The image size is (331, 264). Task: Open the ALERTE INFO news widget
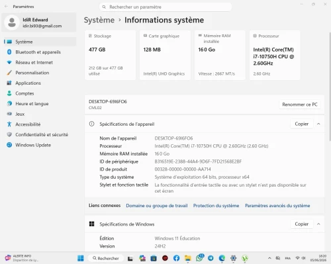(x=22, y=258)
